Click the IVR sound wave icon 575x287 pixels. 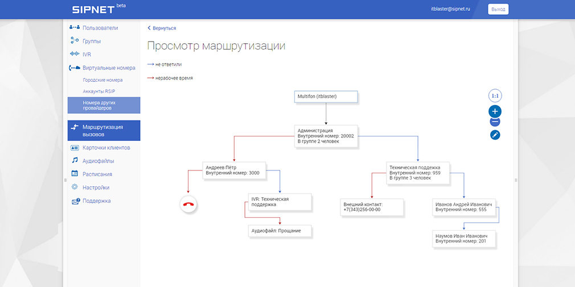(x=75, y=54)
